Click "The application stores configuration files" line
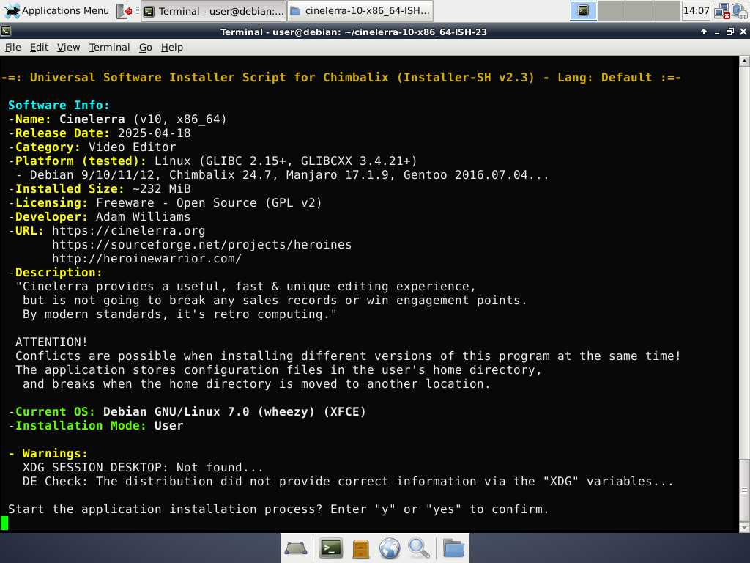Viewport: 750px width, 563px height. pyautogui.click(x=278, y=369)
